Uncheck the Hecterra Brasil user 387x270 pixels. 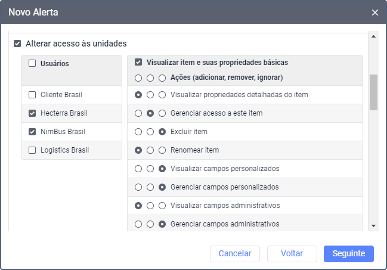32,113
